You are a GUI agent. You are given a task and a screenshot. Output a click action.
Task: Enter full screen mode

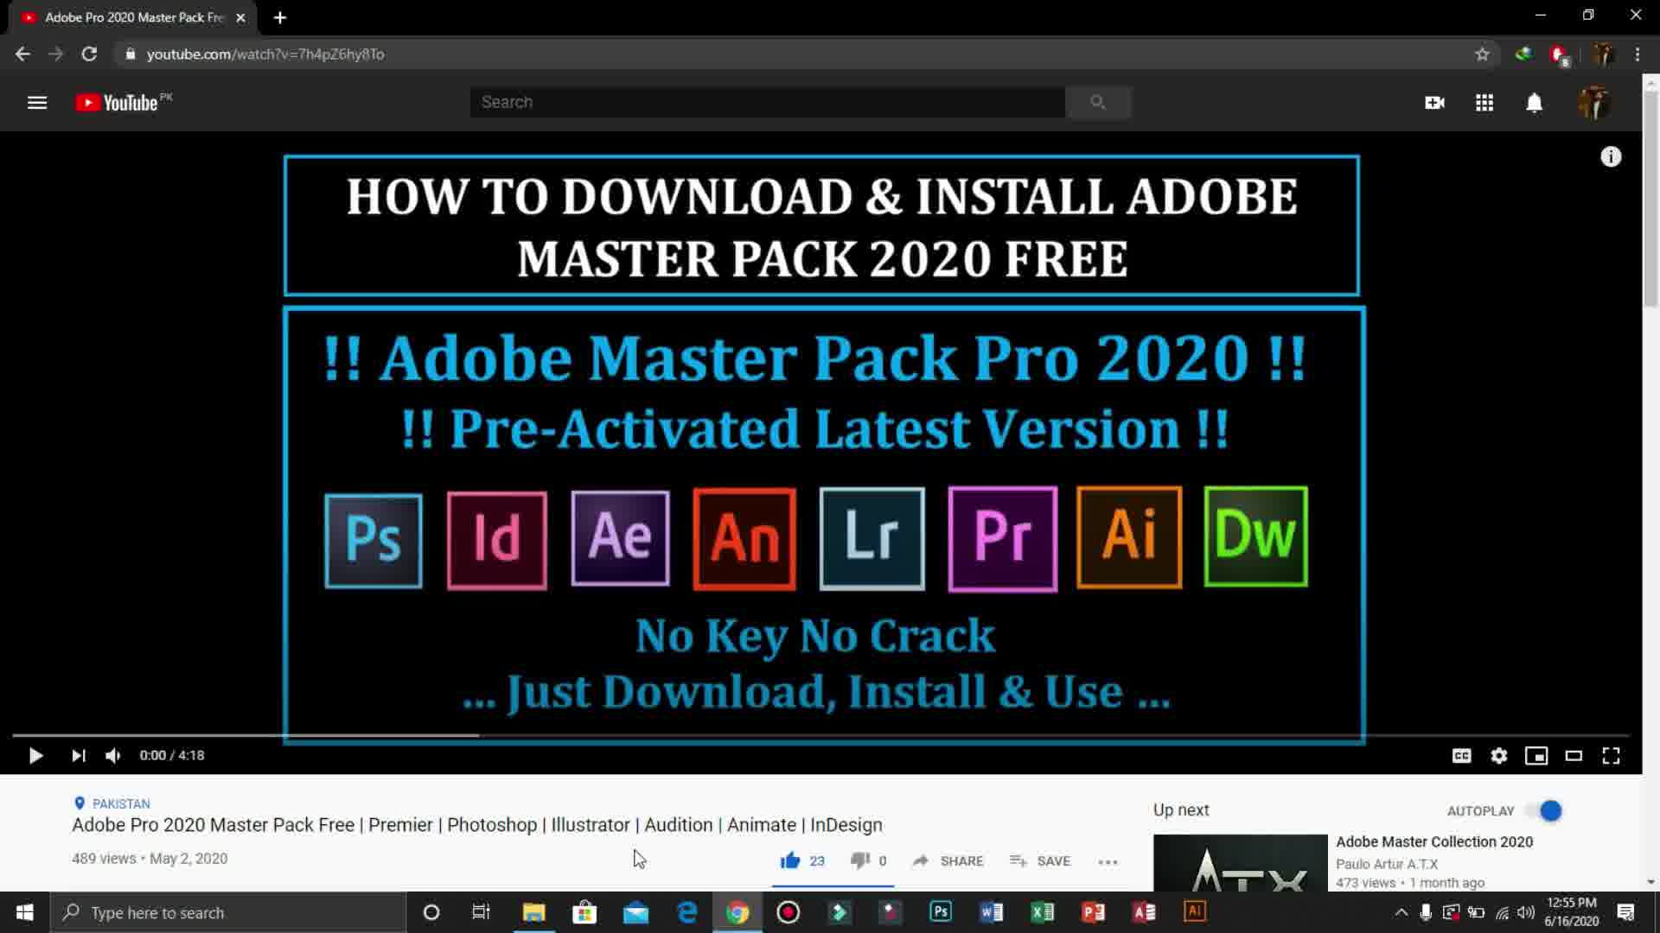(x=1611, y=756)
